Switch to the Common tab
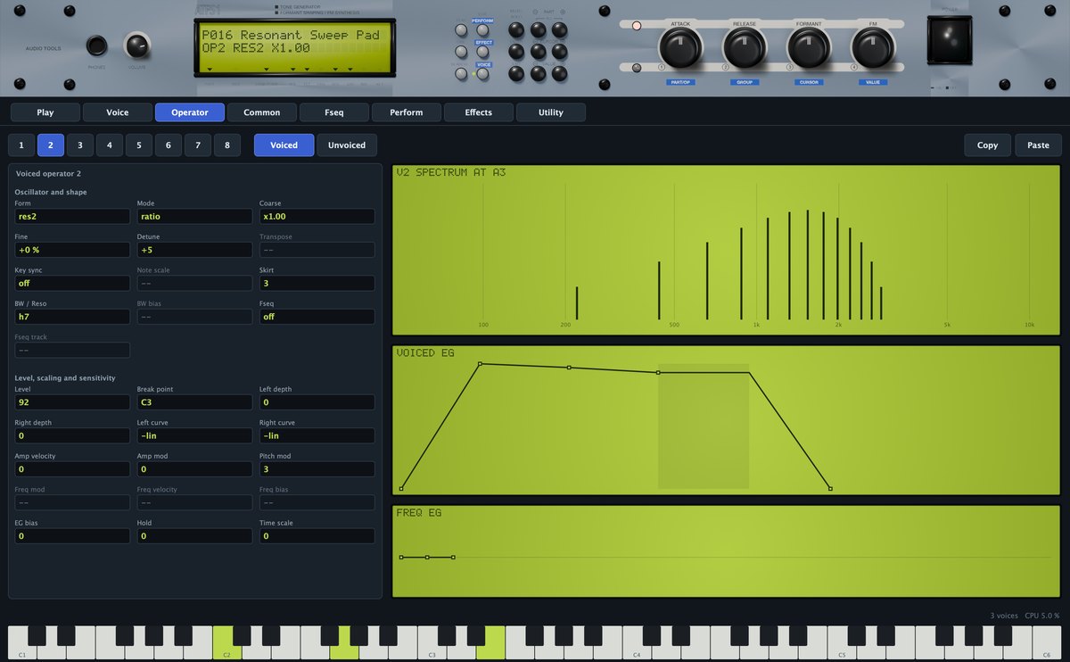 pos(262,112)
